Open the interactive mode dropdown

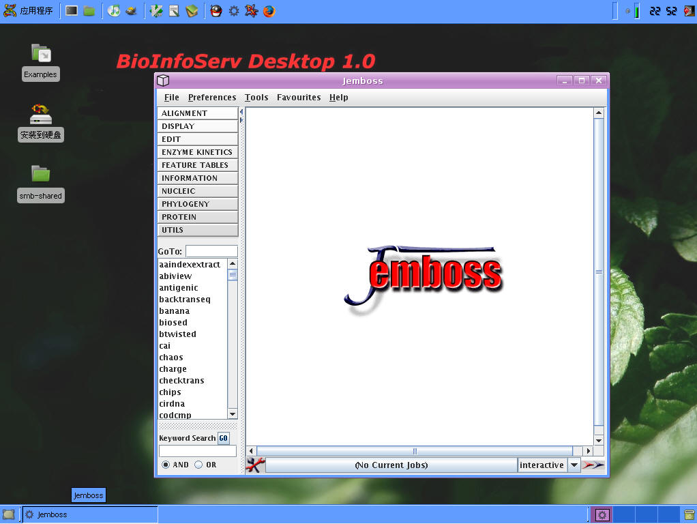point(574,465)
